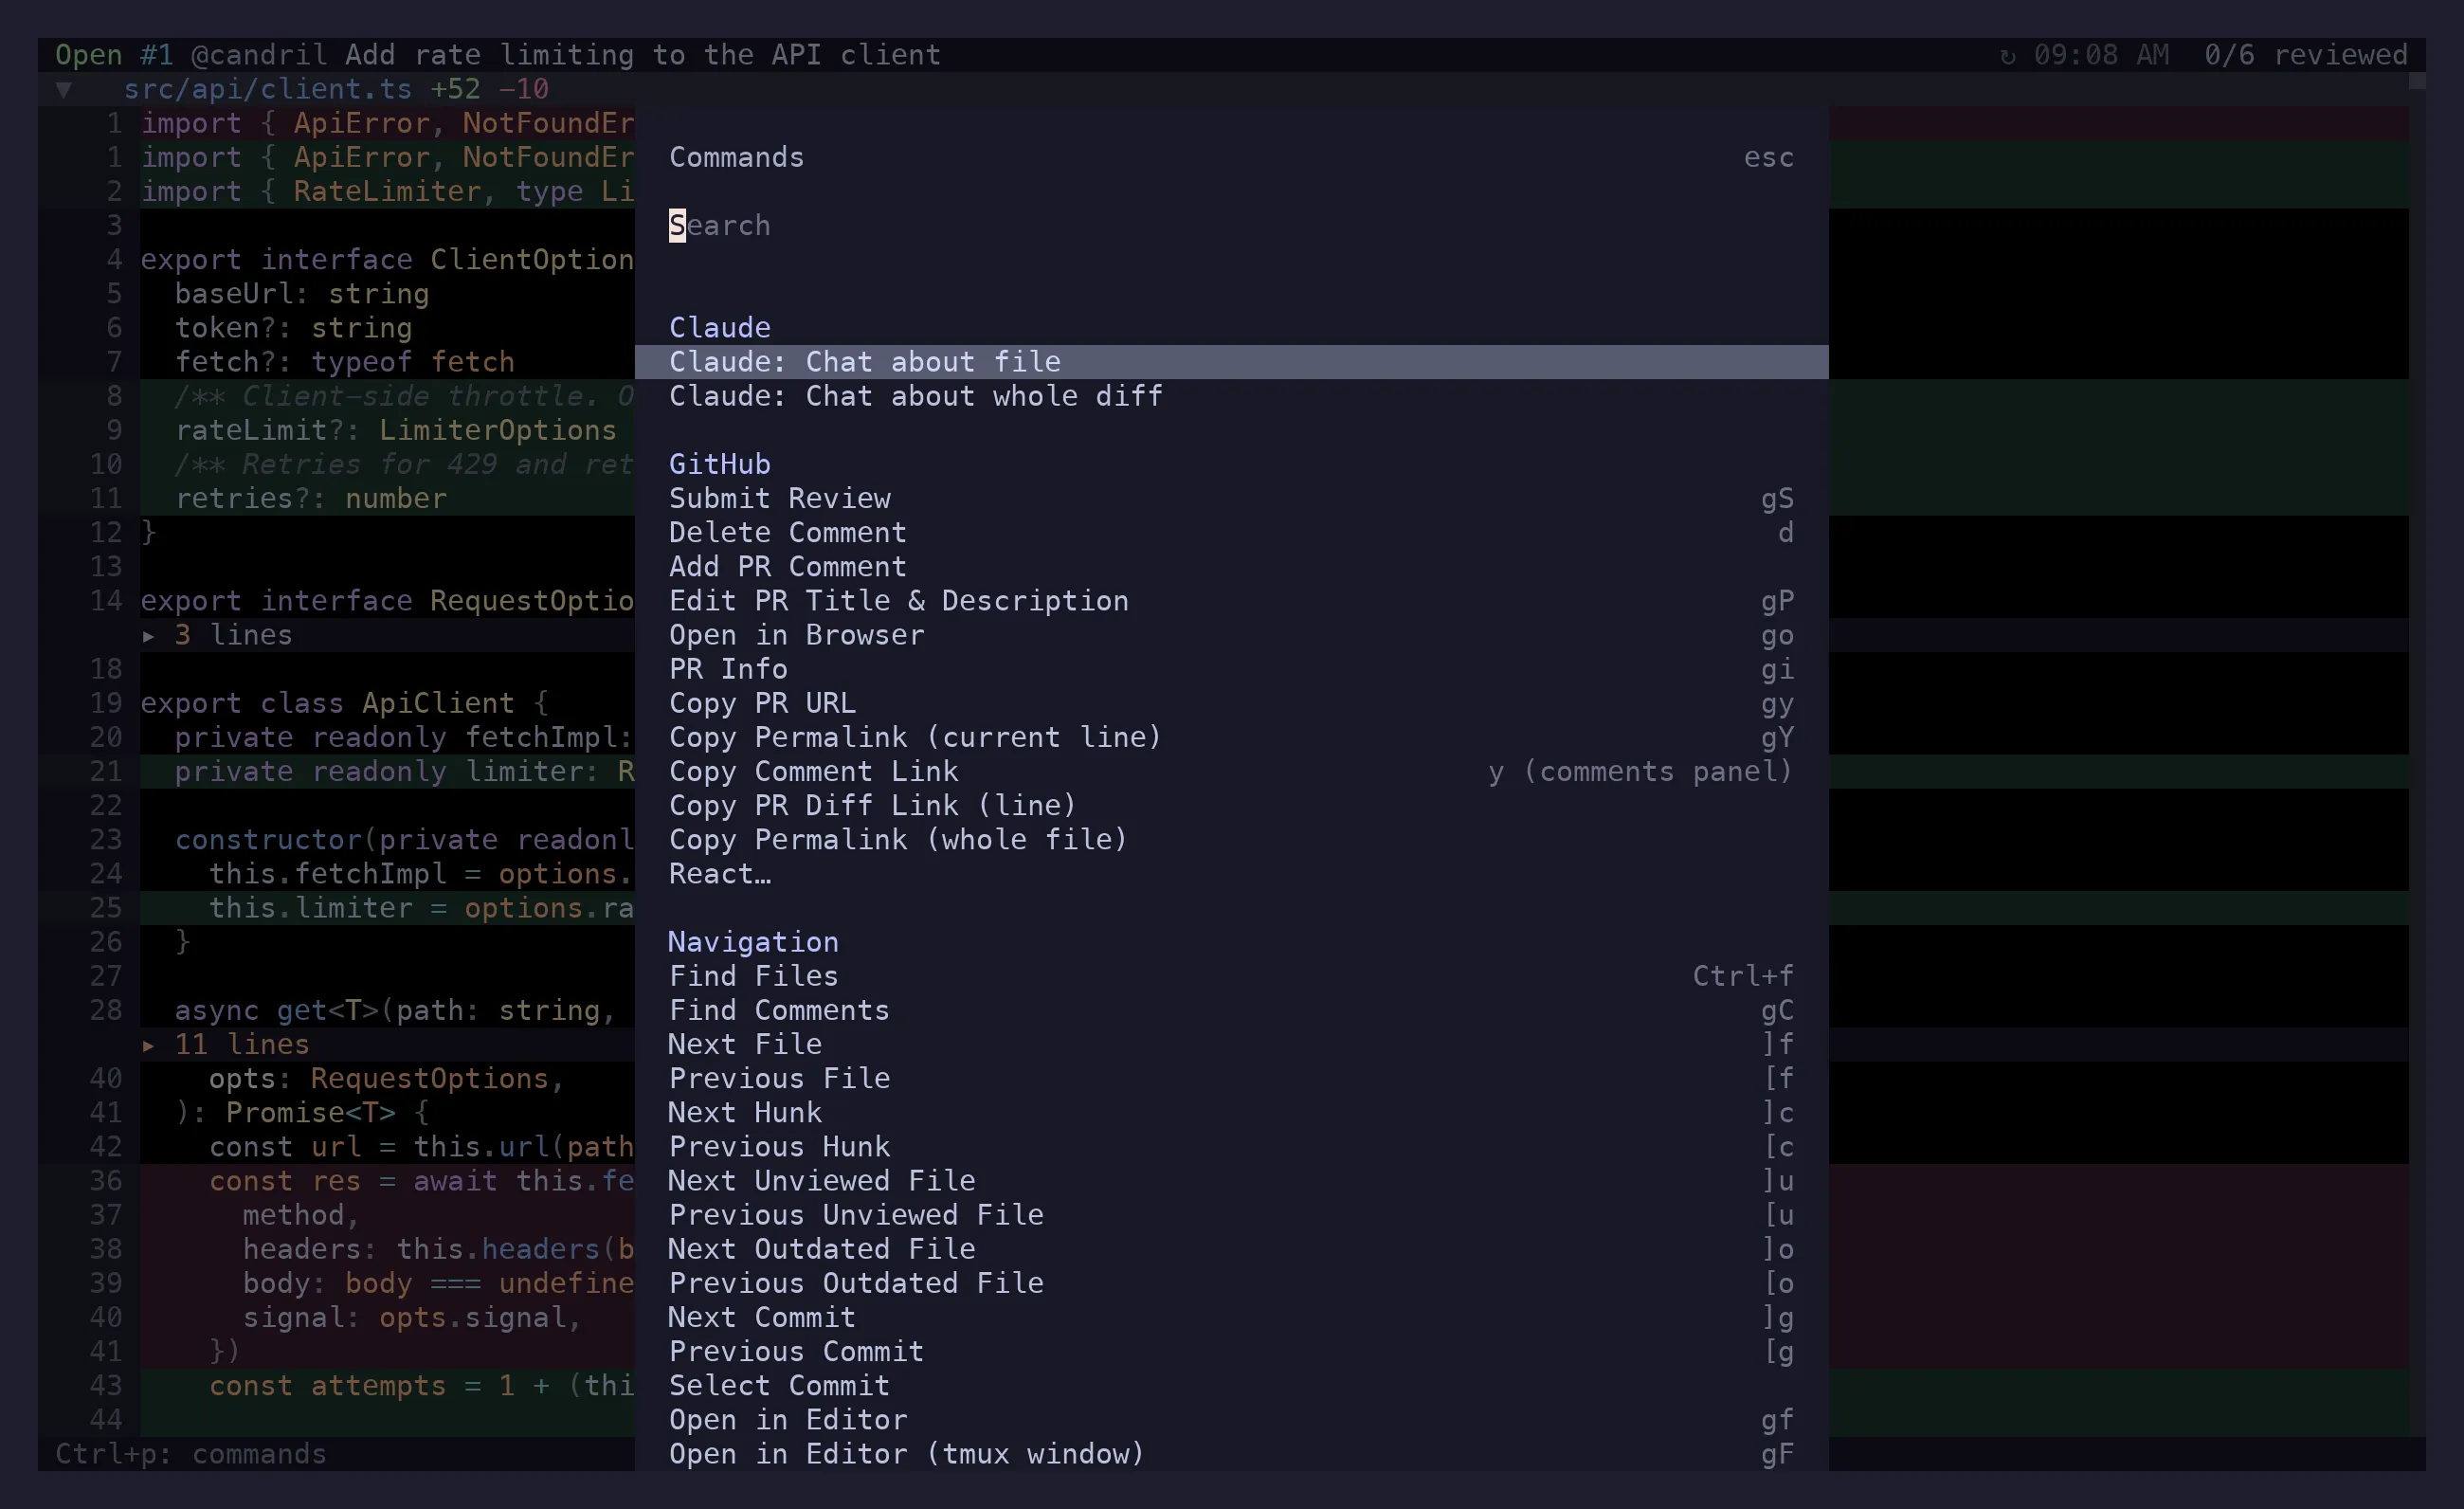Collapse the src/api/client.ts file triangle
The height and width of the screenshot is (1509, 2464).
[x=63, y=89]
